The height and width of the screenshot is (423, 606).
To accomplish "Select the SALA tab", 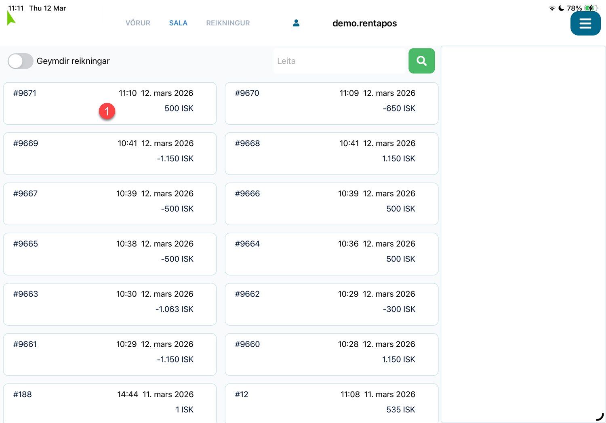I will (178, 23).
